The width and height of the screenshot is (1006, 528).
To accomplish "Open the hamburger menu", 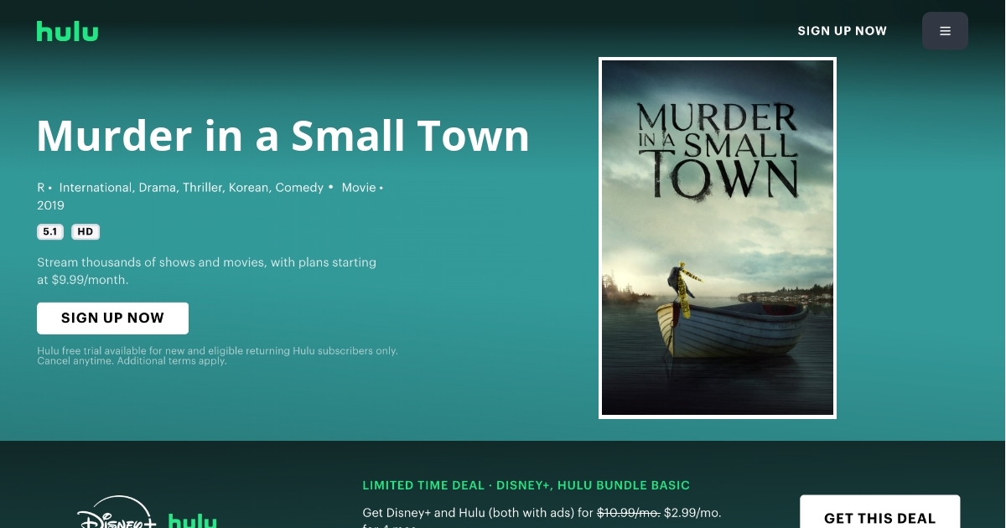I will coord(945,31).
